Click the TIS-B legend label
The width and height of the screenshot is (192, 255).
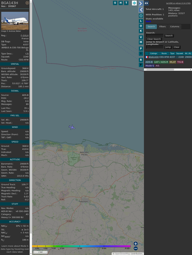[x=180, y=62]
